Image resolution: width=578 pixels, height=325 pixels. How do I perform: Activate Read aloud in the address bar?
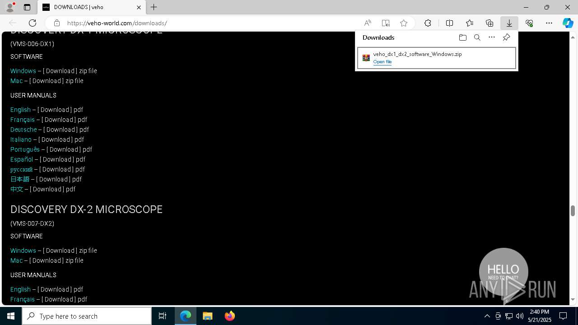coord(368,23)
